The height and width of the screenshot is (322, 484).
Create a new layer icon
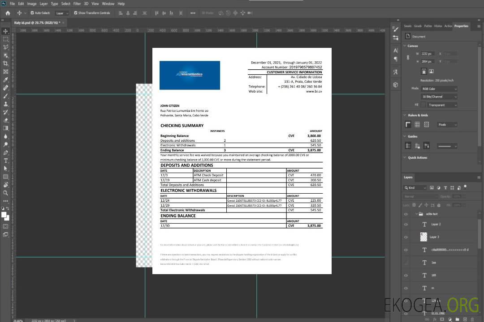pyautogui.click(x=465, y=319)
